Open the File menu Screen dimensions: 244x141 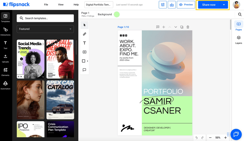click(46, 5)
